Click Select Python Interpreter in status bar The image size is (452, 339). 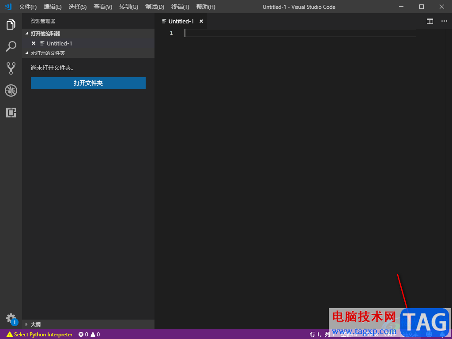[x=40, y=335]
